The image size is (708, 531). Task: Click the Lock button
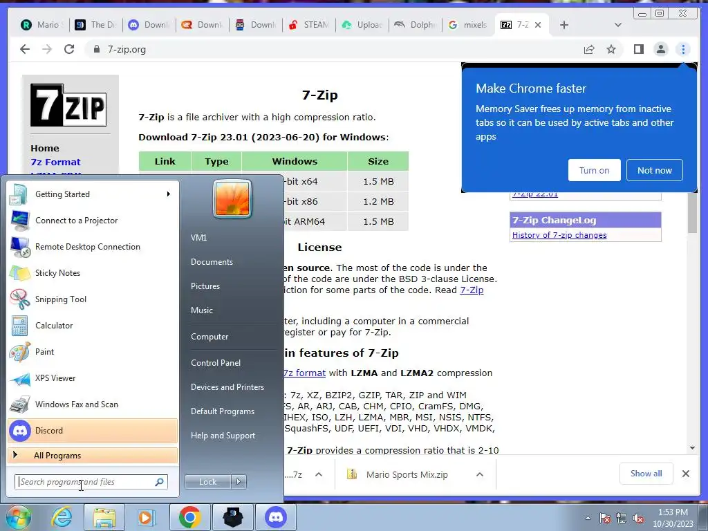click(x=207, y=482)
